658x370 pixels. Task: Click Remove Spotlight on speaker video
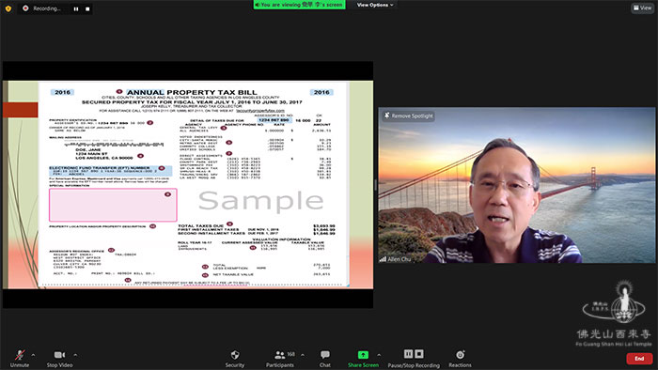pos(408,116)
